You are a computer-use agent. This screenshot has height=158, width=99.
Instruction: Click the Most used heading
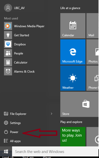11,18
